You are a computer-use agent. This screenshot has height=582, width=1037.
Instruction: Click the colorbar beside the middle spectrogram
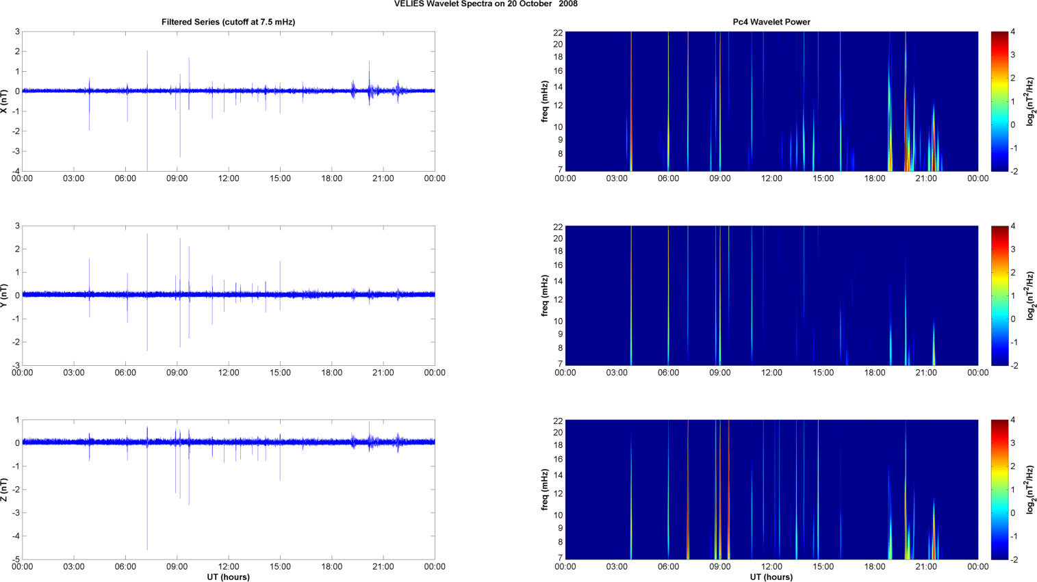pyautogui.click(x=999, y=295)
